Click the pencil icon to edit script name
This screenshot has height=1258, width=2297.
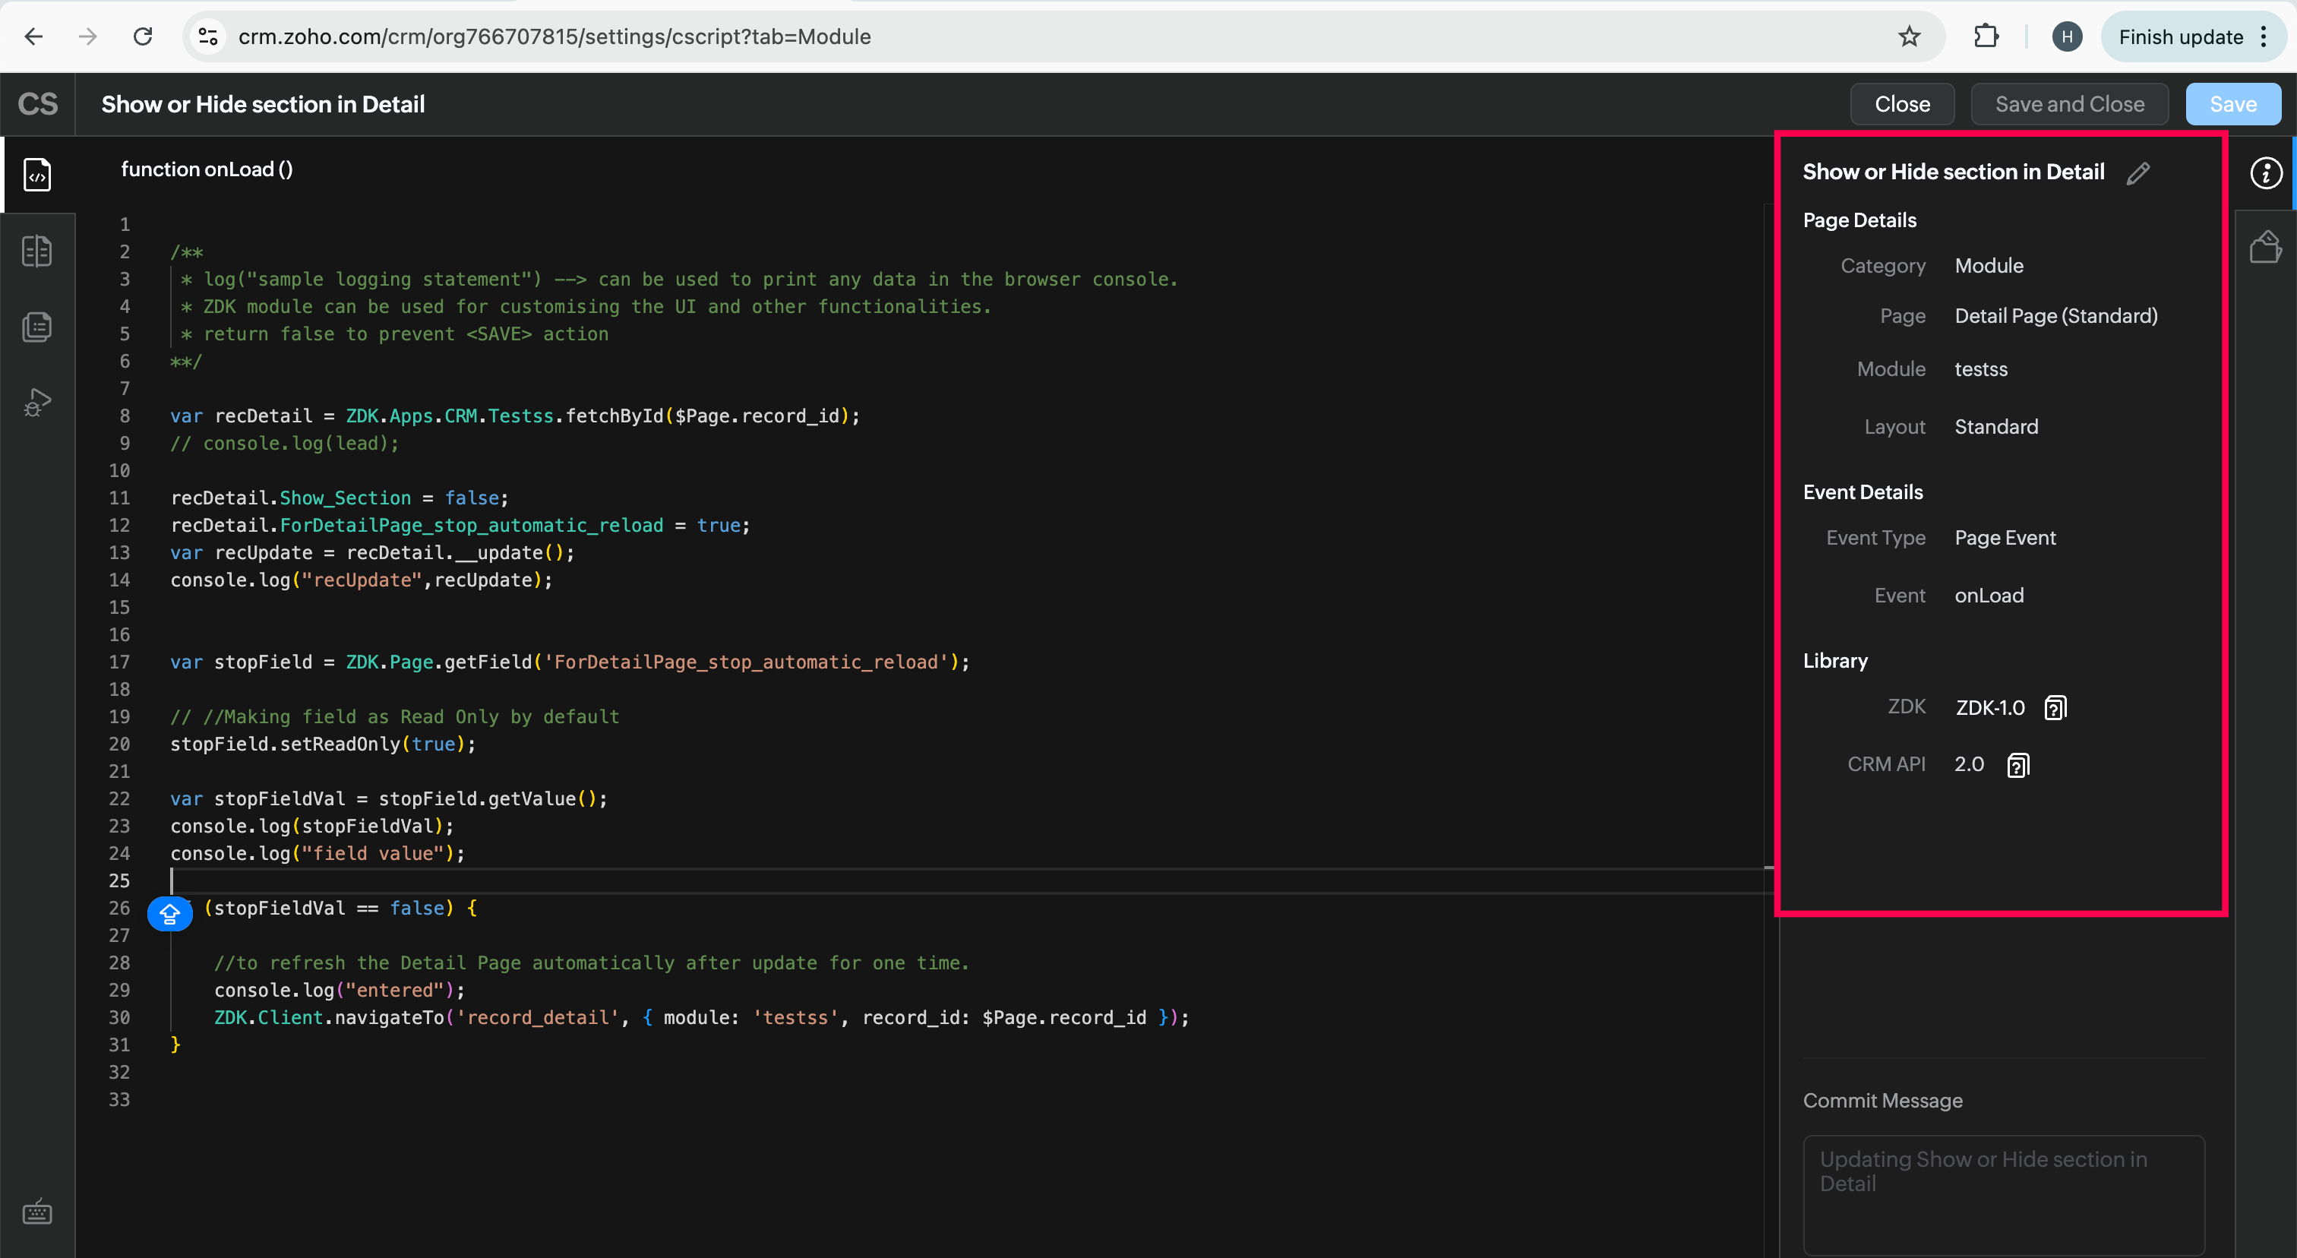tap(2138, 173)
